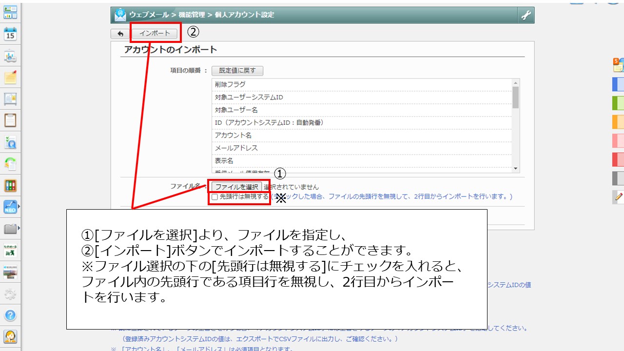Open the yellow sticky note icon in sidebar

click(10, 78)
